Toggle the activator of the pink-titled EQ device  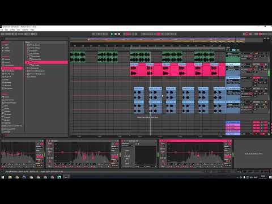pos(161,141)
